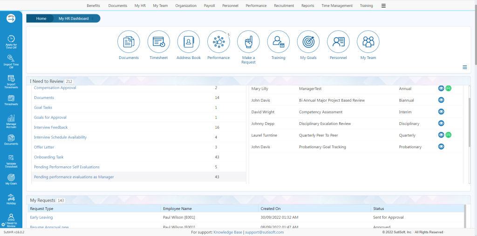Collapse the left sidebar arrow logo
477x236 pixels.
11,19
